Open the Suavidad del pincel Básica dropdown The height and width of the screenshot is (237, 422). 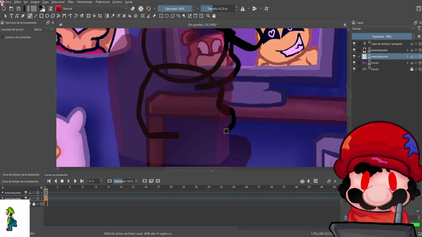pyautogui.click(x=43, y=30)
